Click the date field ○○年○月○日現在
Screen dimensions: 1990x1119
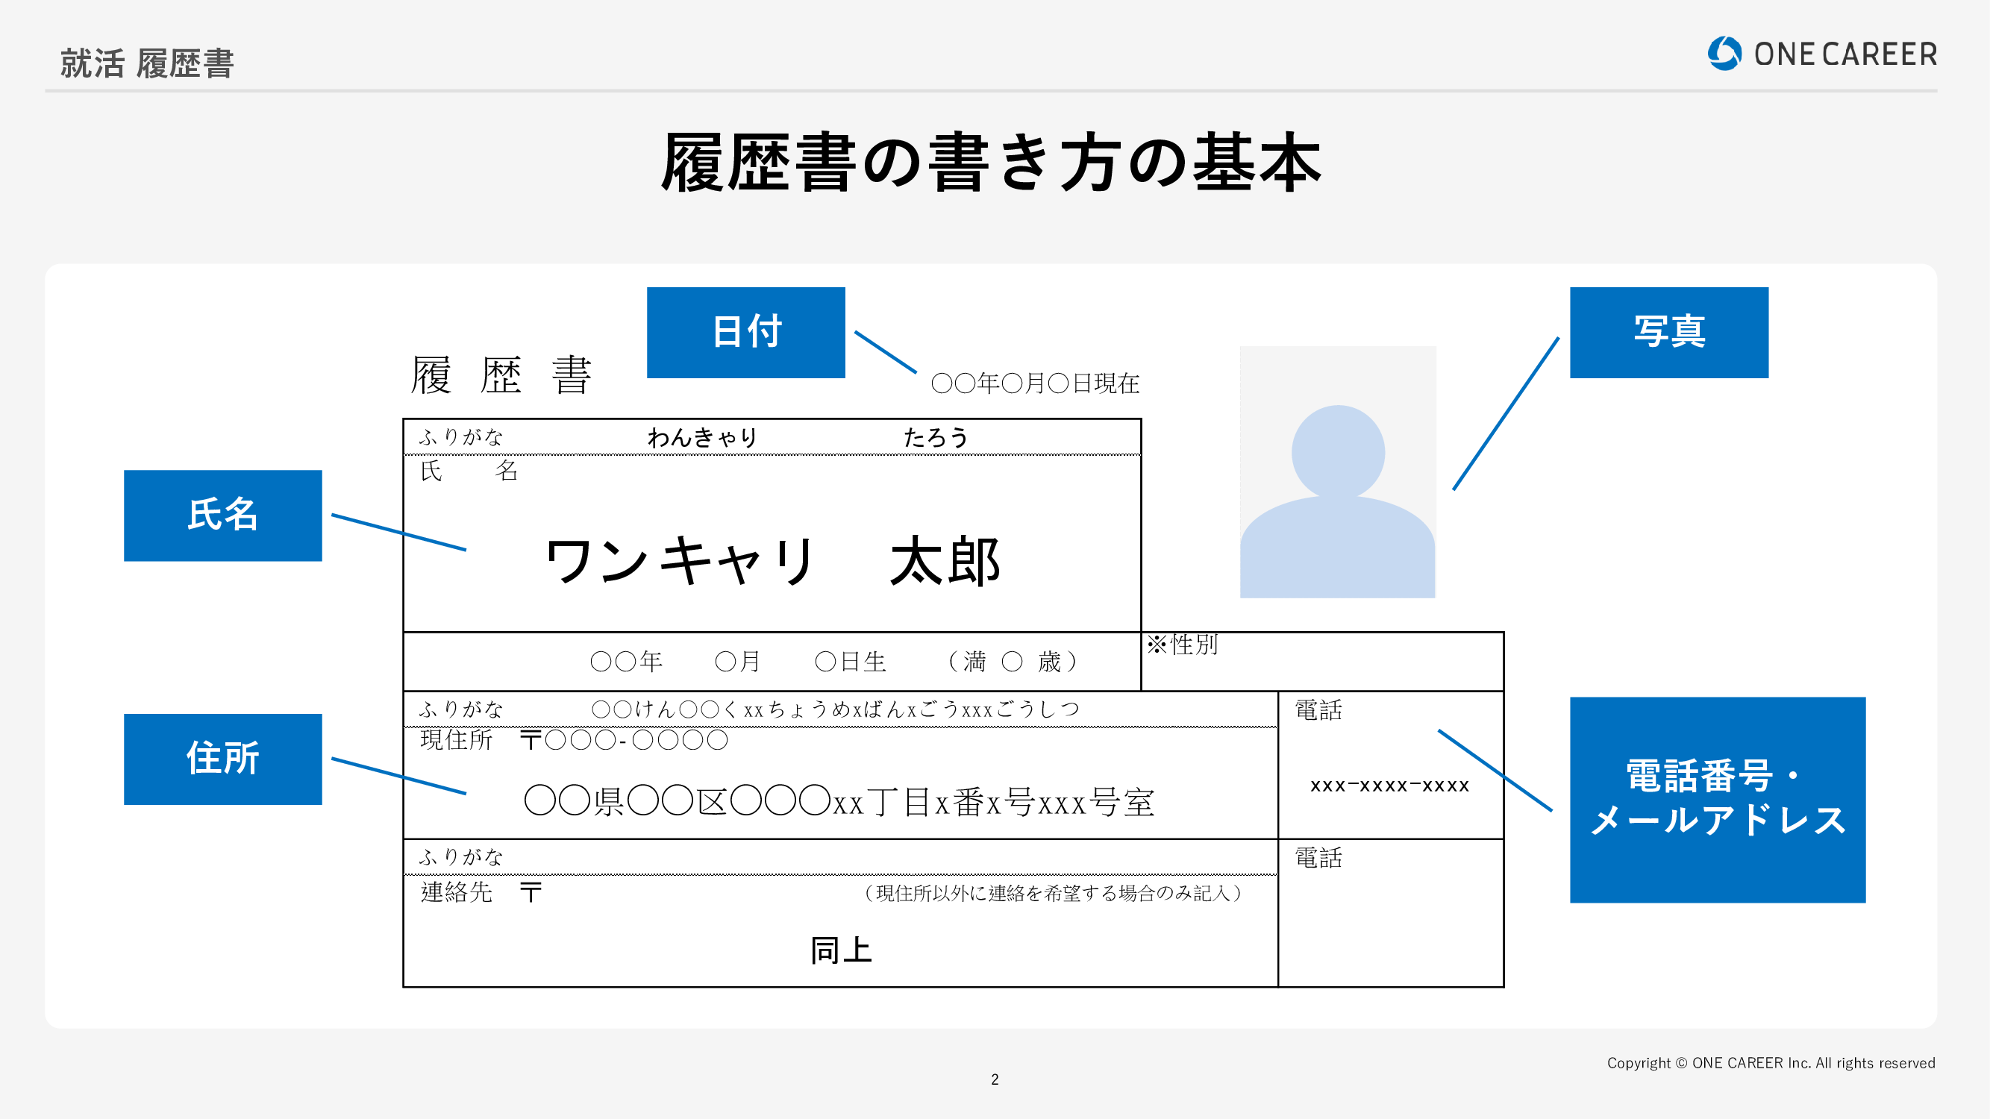tap(1035, 383)
